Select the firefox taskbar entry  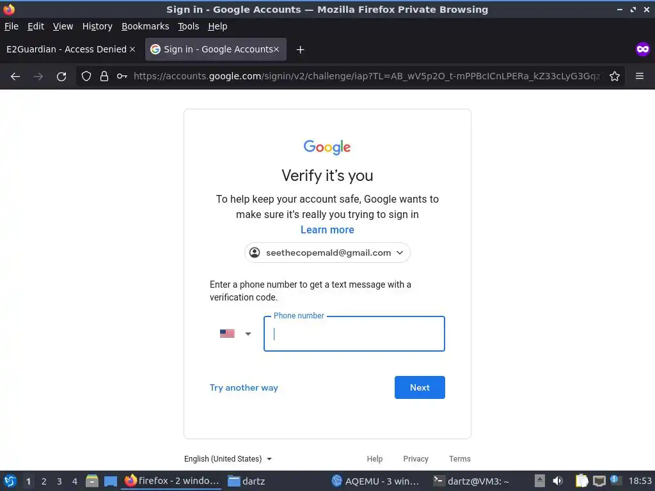click(x=172, y=481)
